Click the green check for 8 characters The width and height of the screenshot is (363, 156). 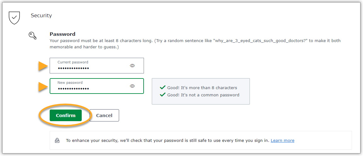pos(162,88)
